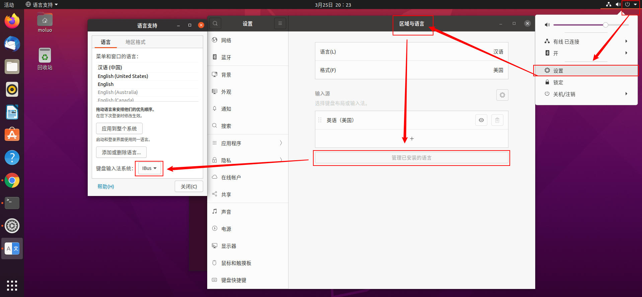Click Install/Remove Languages button
This screenshot has height=297, width=642.
[121, 153]
